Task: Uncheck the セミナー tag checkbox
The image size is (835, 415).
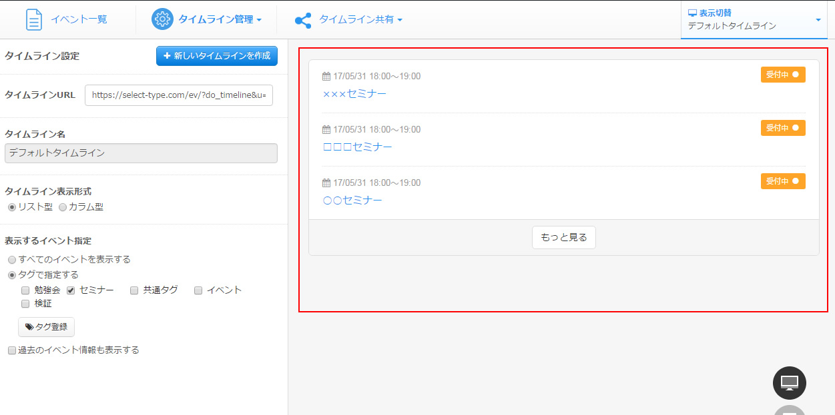Action: point(71,290)
